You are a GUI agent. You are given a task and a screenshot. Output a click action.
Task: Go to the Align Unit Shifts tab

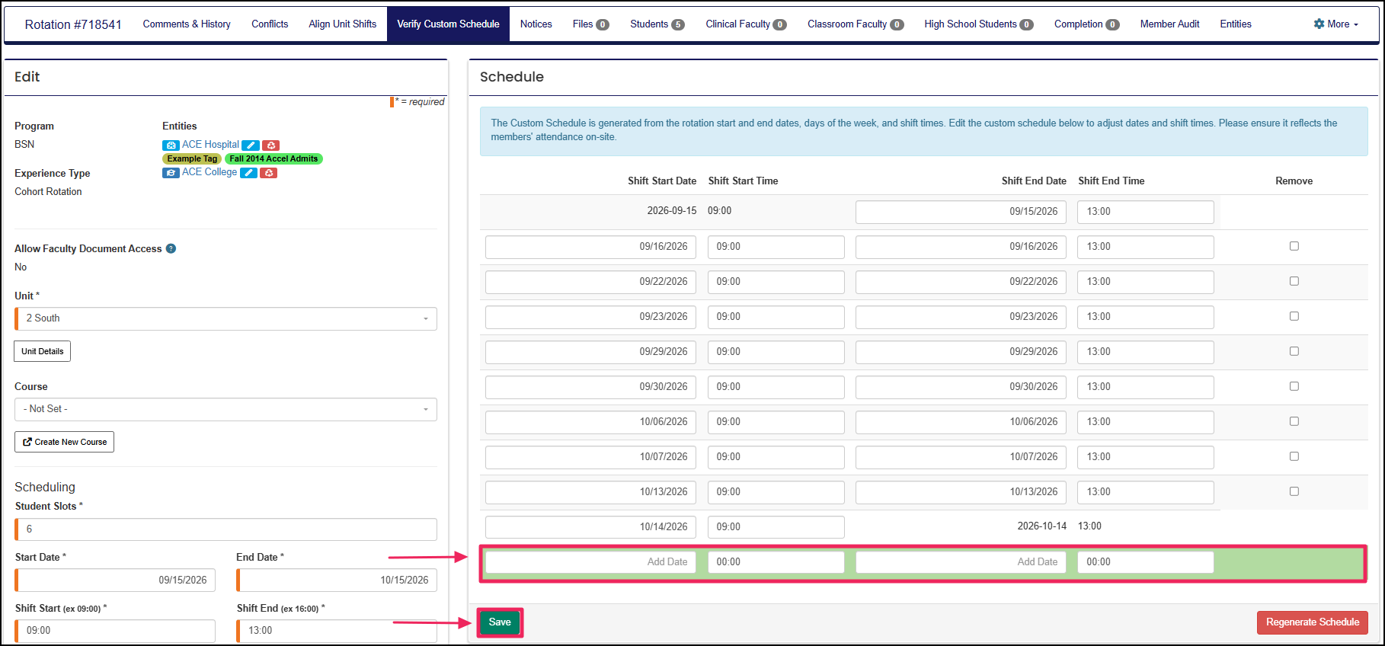[x=343, y=24]
